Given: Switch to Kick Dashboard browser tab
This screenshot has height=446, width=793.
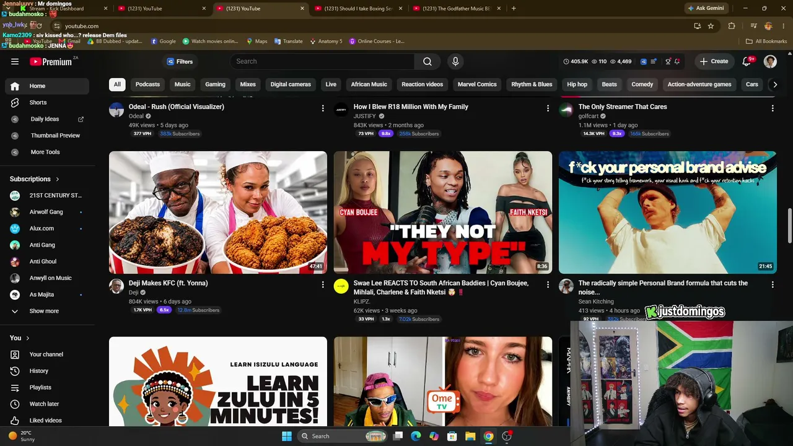Looking at the screenshot, I should pos(61,9).
